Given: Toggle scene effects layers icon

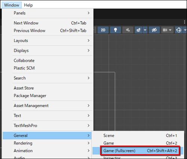Looking at the screenshot, I should tap(138, 30).
